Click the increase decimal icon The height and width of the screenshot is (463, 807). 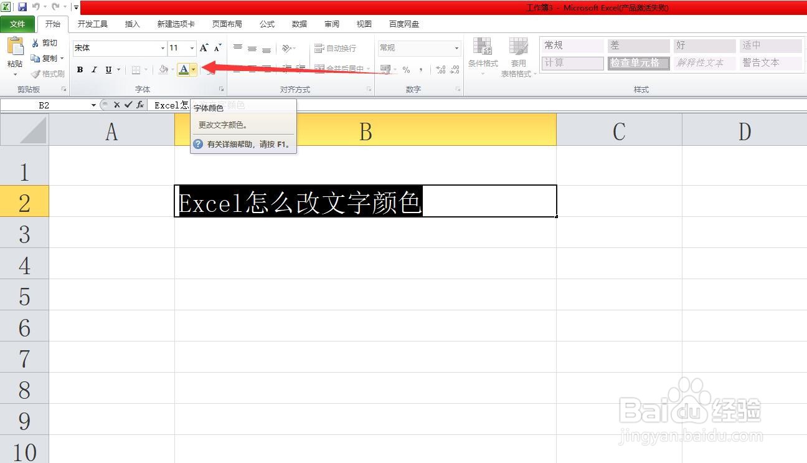pos(439,70)
